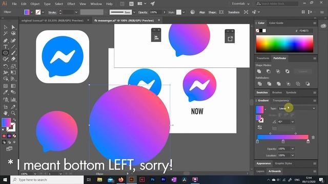Image resolution: width=328 pixels, height=184 pixels.
Task: Click Transform in control bar
Action: click(234, 12)
